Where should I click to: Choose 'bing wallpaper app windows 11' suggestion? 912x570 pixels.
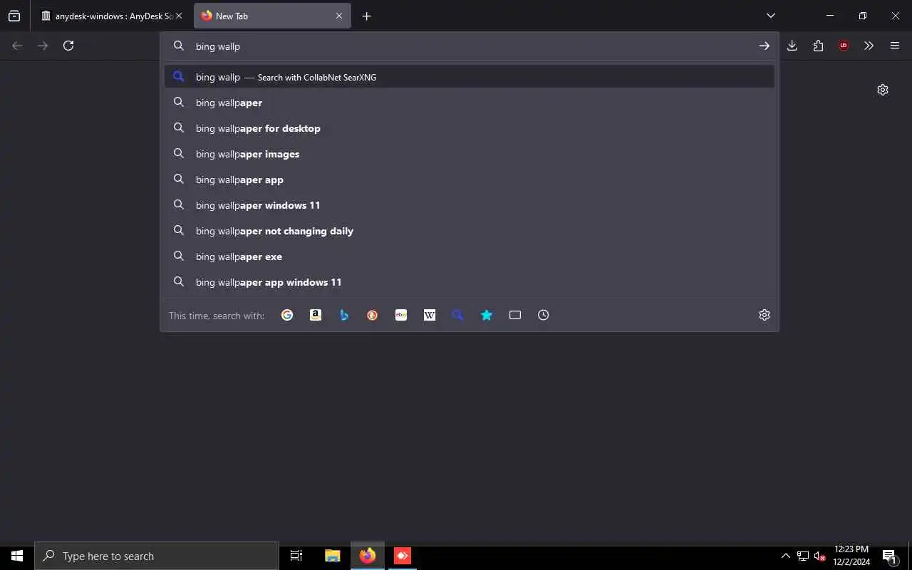[x=470, y=282]
